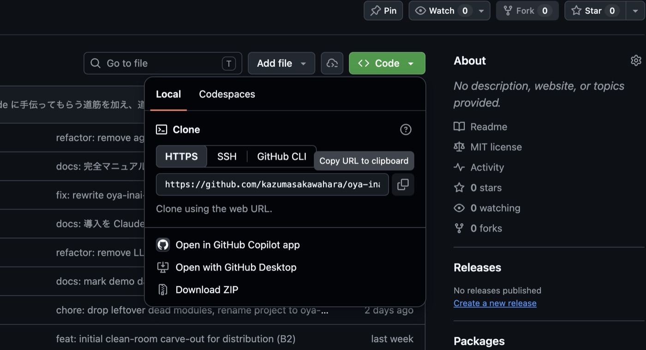Pin this repository
Screen dimensions: 646x350
click(383, 11)
